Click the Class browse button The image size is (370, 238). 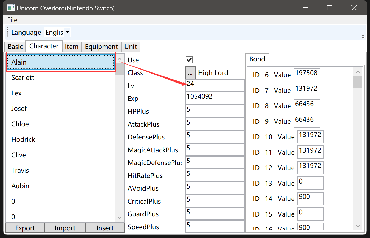(x=190, y=73)
